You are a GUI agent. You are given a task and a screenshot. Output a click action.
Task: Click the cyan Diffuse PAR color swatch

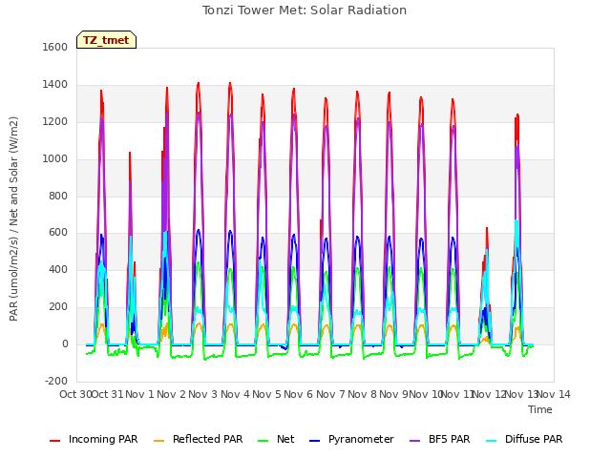pos(492,441)
